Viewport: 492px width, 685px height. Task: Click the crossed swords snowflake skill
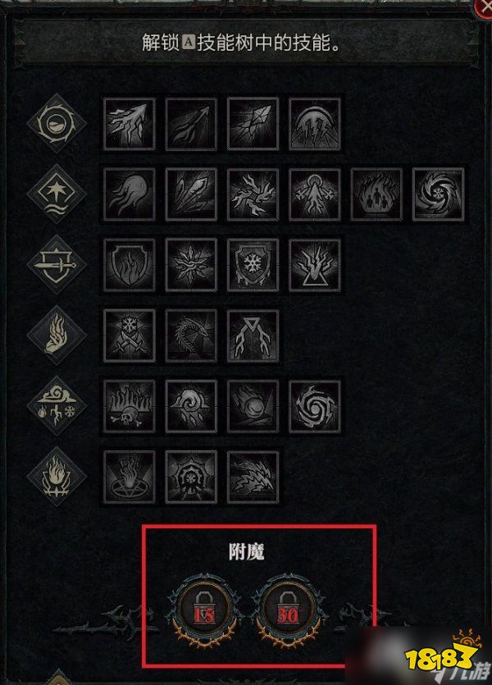pos(130,336)
